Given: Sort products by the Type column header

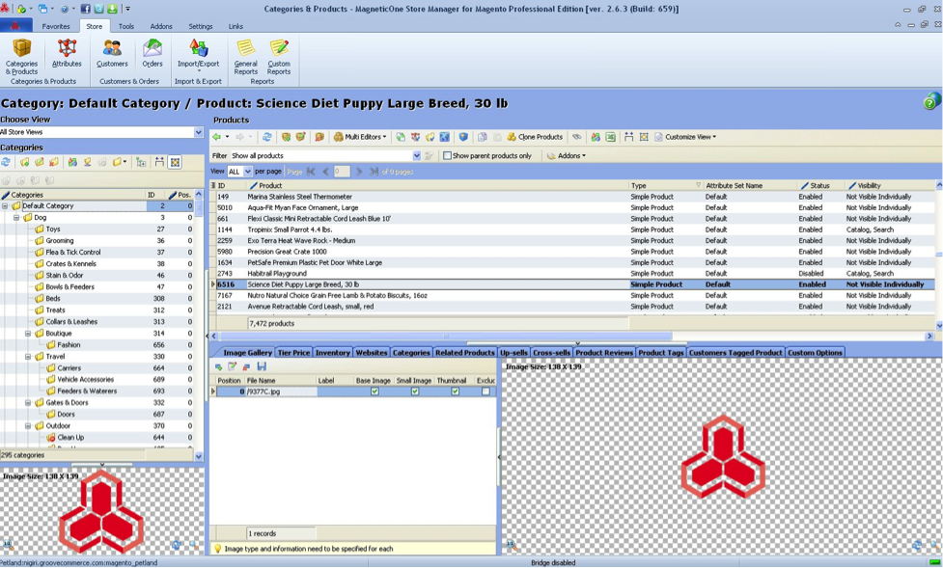Looking at the screenshot, I should pyautogui.click(x=665, y=186).
